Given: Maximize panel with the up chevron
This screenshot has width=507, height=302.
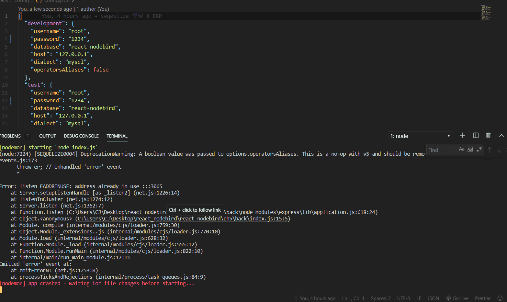Looking at the screenshot, I should point(501,136).
